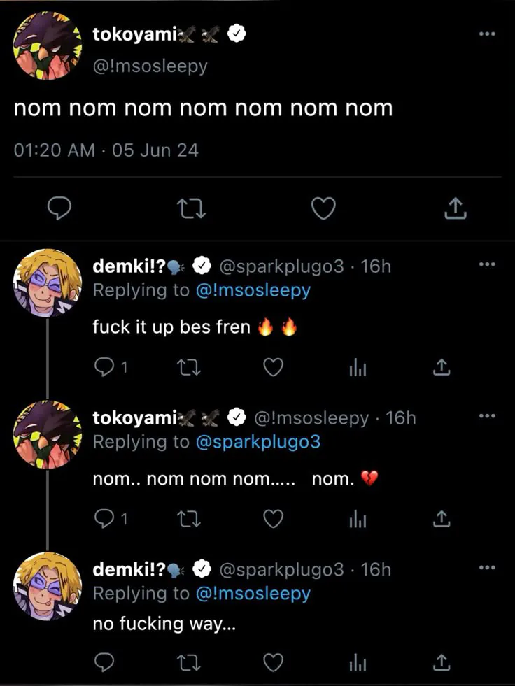This screenshot has width=515, height=686.
Task: Open the main tweet's timestamp 01:20 AM
Action: [54, 150]
